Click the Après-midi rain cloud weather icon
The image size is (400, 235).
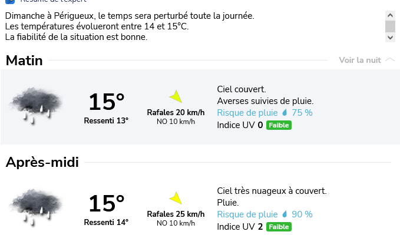tap(35, 206)
